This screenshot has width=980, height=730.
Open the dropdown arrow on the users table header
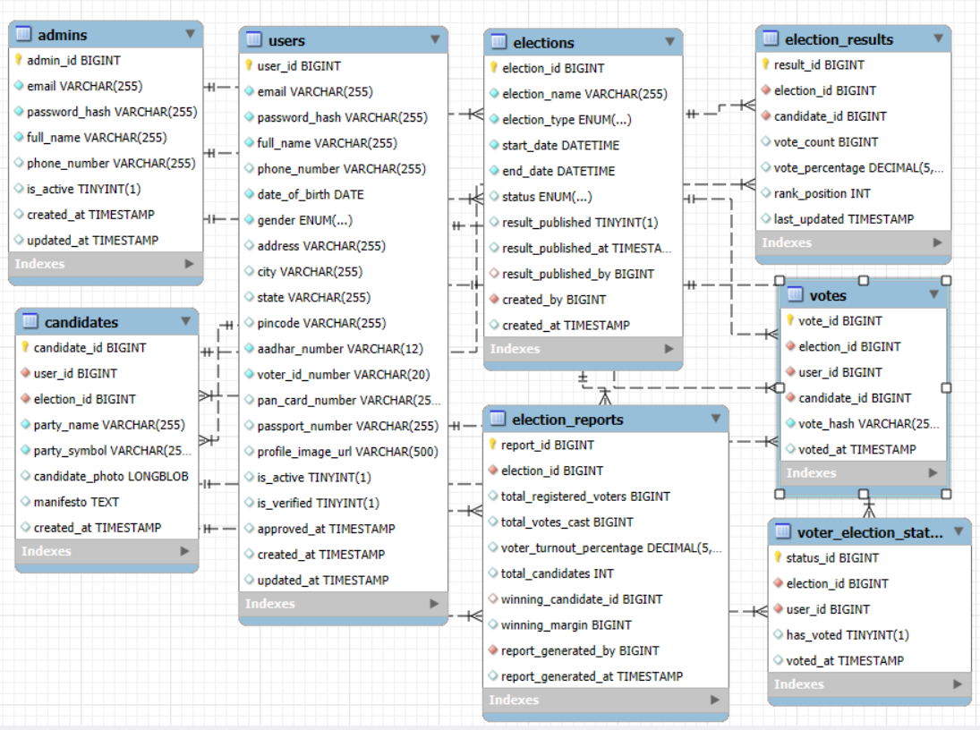point(434,40)
